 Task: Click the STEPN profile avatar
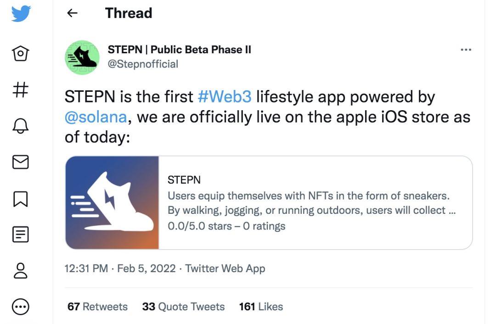pyautogui.click(x=83, y=57)
